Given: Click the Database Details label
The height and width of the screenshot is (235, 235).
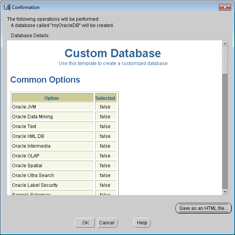Looking at the screenshot, I should 30,36.
